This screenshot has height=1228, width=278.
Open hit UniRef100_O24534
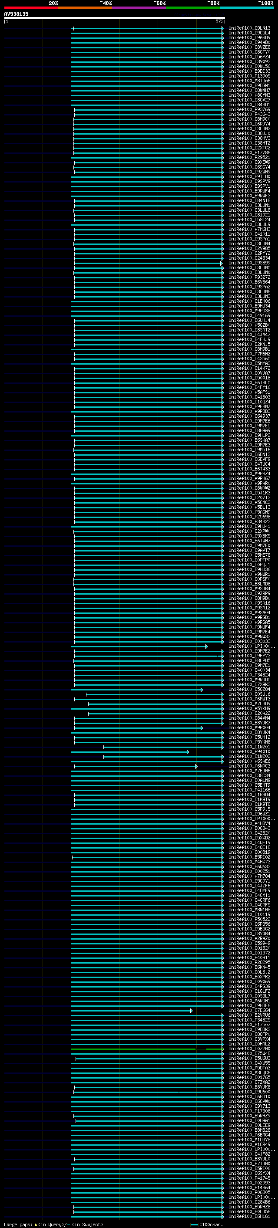pos(249,258)
